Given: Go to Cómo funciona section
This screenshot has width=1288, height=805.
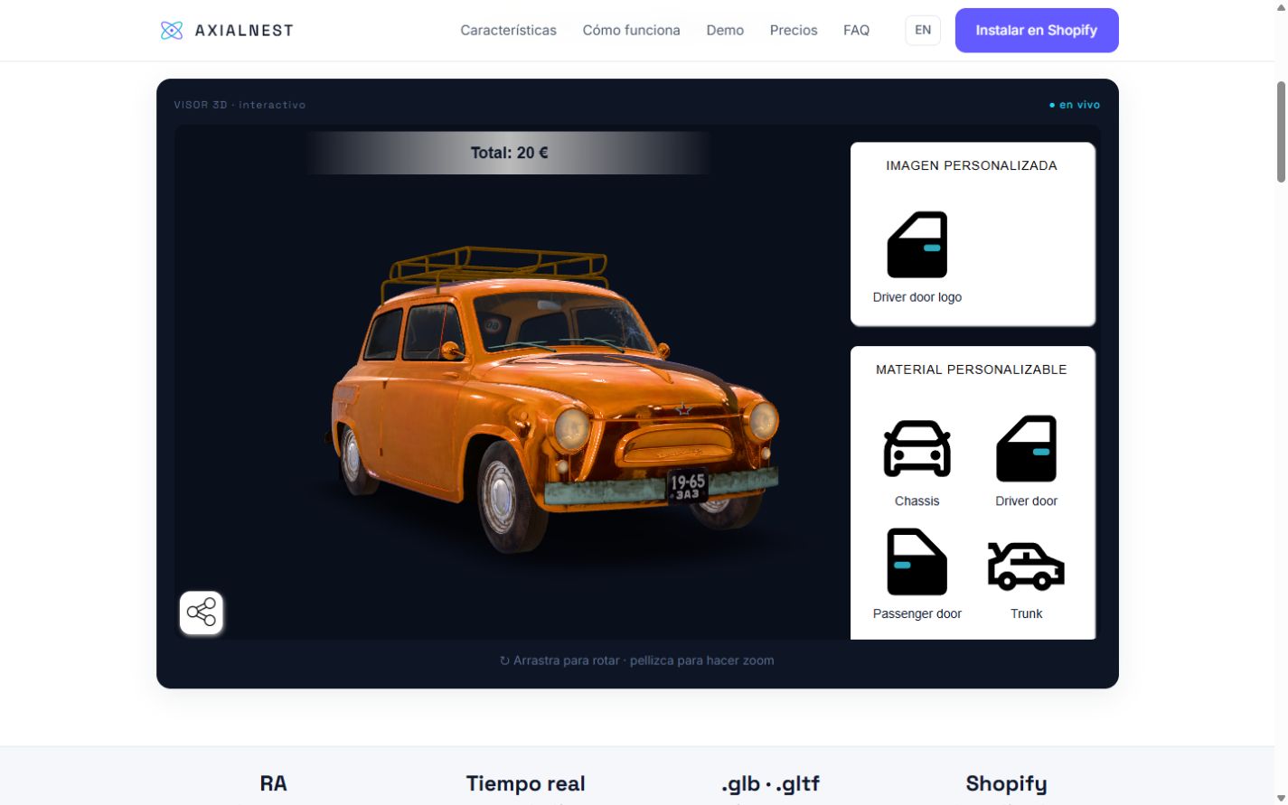Looking at the screenshot, I should [631, 30].
